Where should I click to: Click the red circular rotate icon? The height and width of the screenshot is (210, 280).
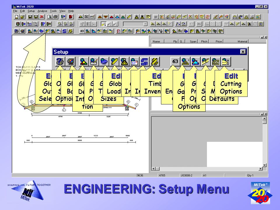(207, 17)
